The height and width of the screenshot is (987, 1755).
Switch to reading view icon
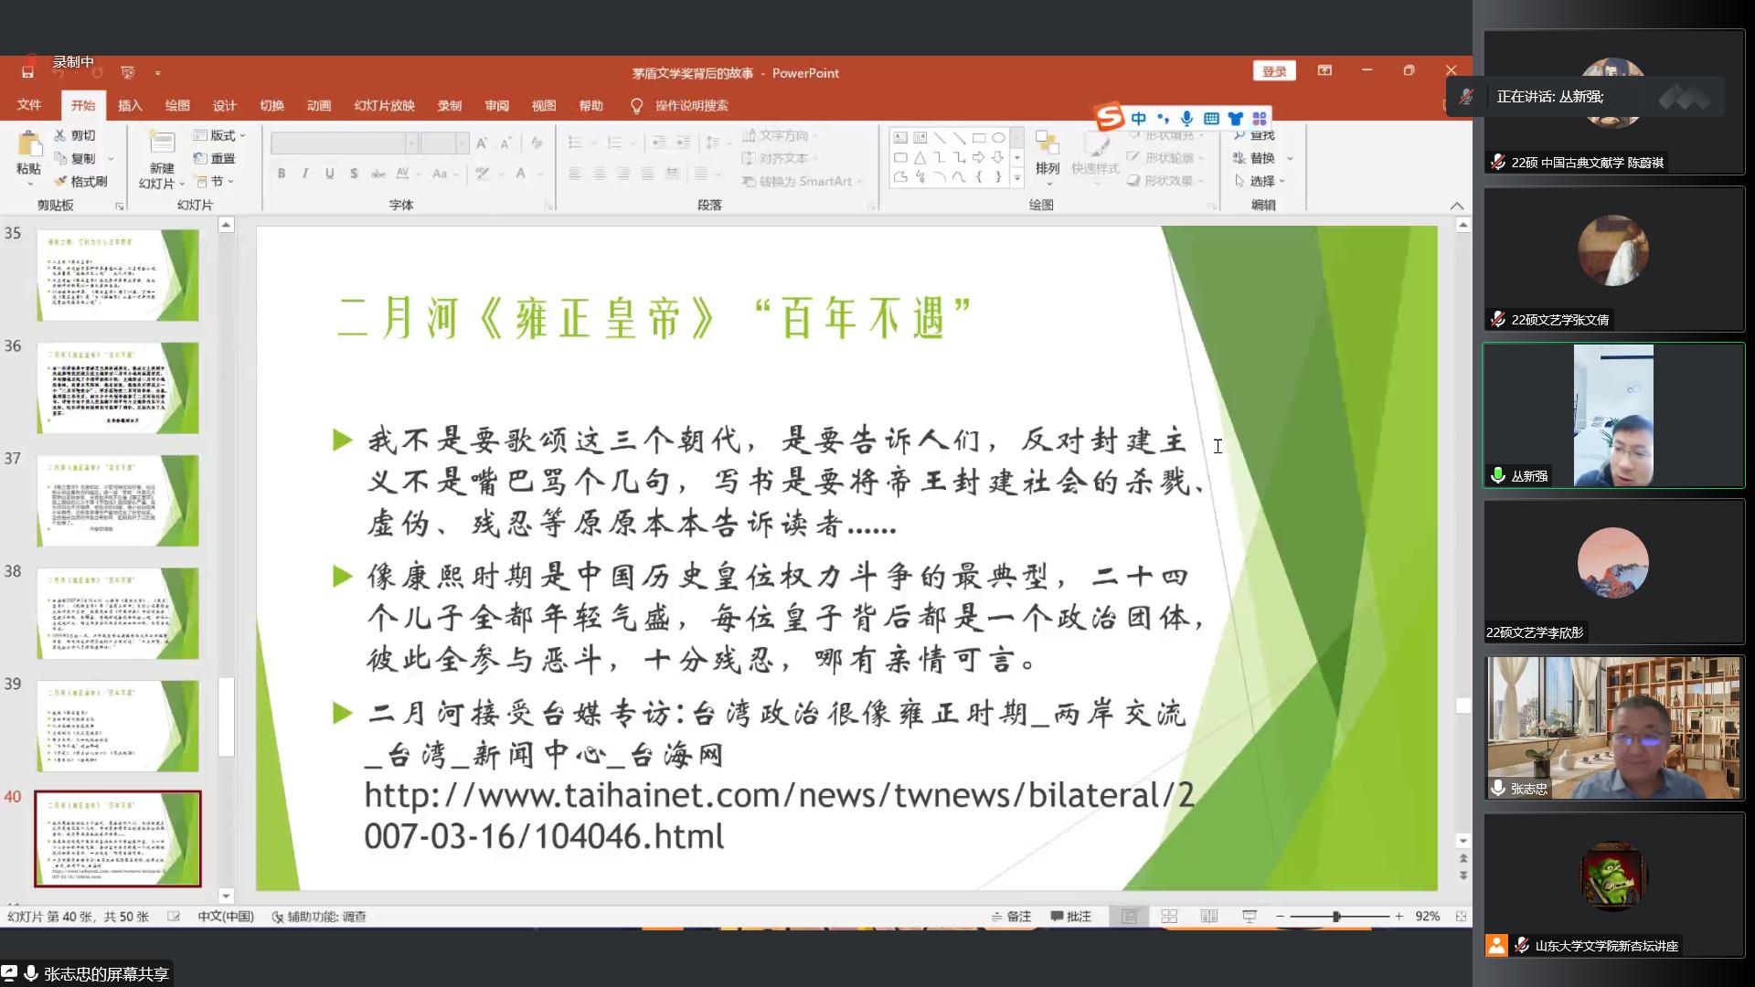coord(1208,916)
